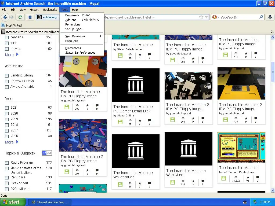The width and height of the screenshot is (275, 206).
Task: Click comments icon on With Music card
Action: point(203,181)
